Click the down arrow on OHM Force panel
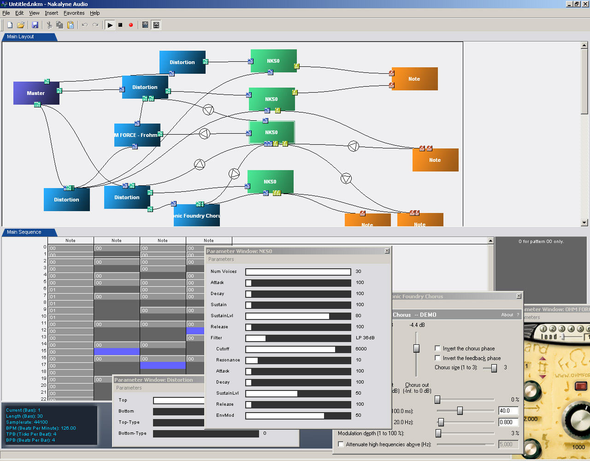Screen dimensions: 590x461 (x=543, y=376)
